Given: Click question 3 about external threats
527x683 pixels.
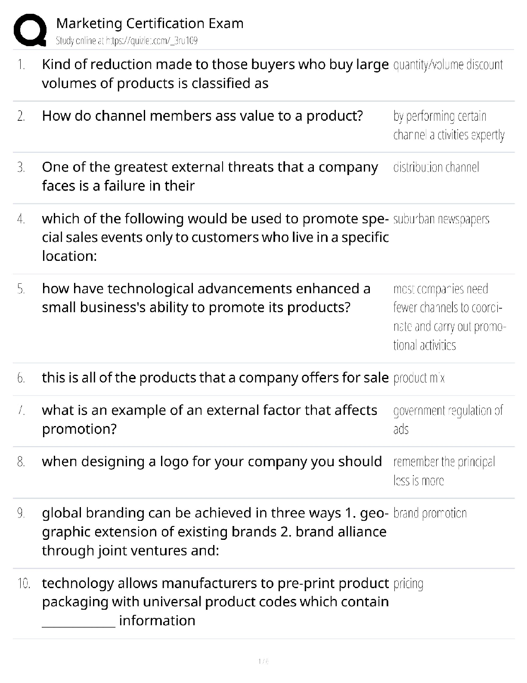Looking at the screenshot, I should (210, 176).
